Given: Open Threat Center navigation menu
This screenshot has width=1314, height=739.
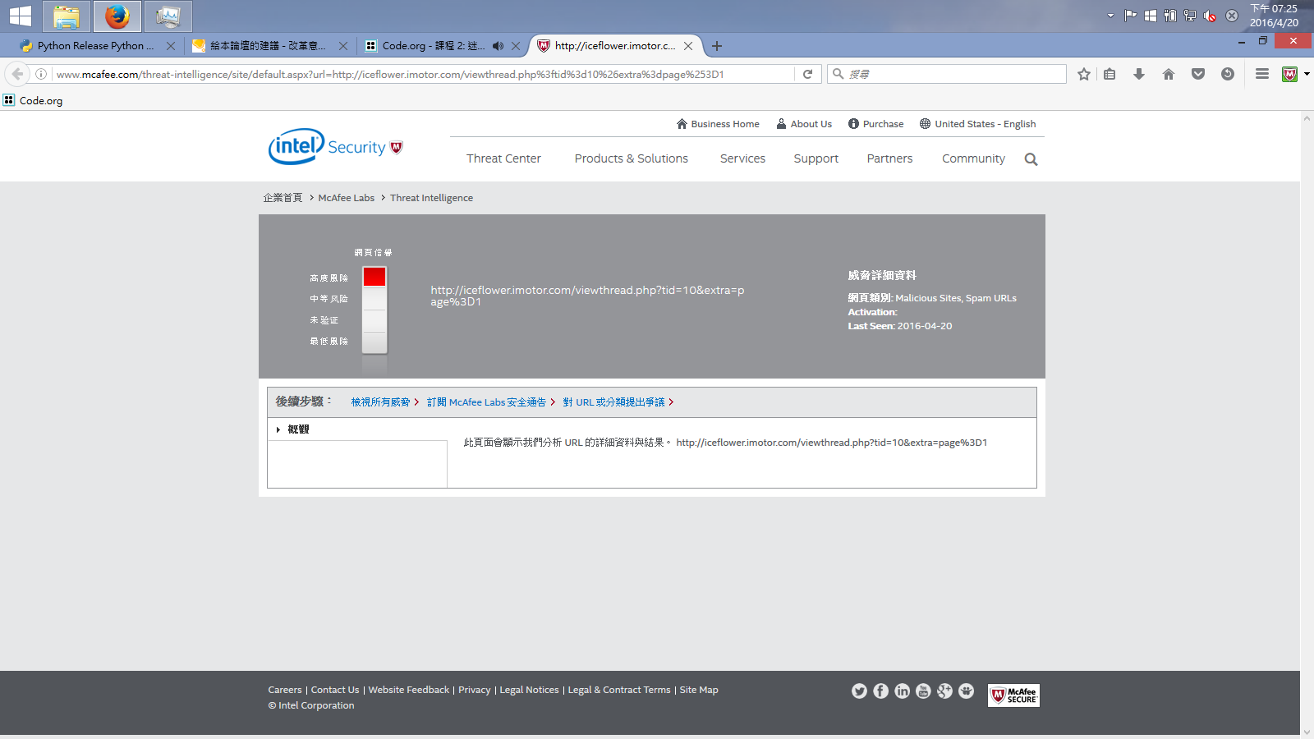Looking at the screenshot, I should pyautogui.click(x=503, y=158).
